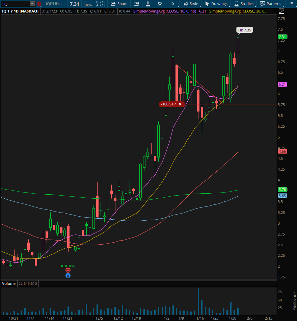Click the magenta 6.21 moving average label
The height and width of the screenshot is (321, 297).
pos(282,84)
